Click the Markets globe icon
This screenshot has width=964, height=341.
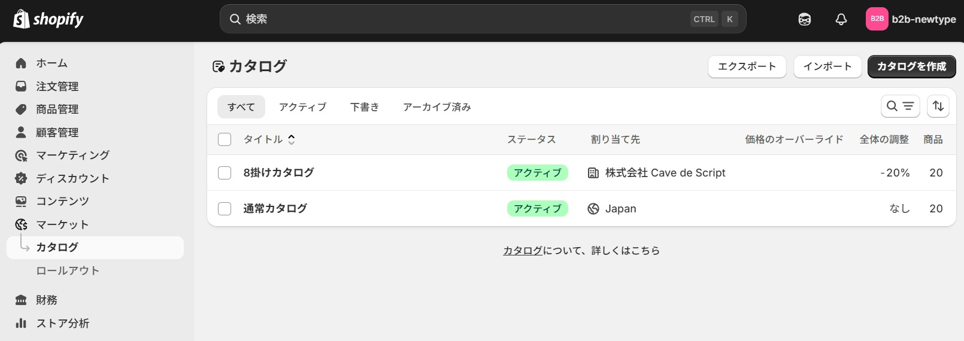[21, 224]
